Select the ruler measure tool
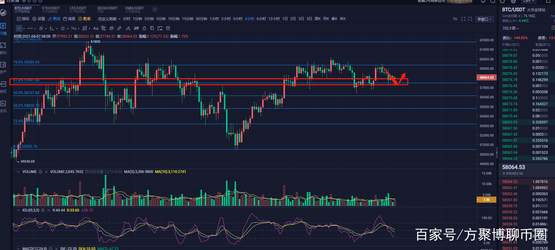Image resolution: width=555 pixels, height=250 pixels. tap(119, 28)
